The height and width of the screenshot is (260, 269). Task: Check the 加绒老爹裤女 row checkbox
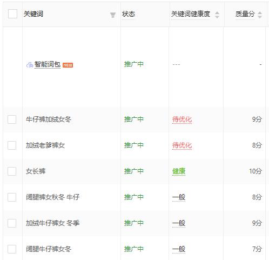coord(12,145)
